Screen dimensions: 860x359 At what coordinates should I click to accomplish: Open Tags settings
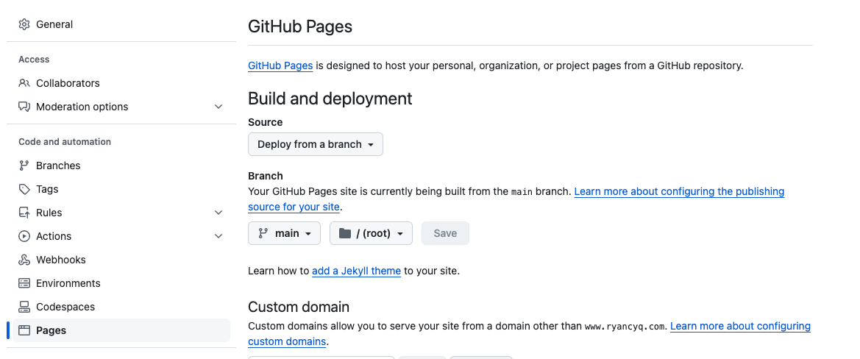pyautogui.click(x=121, y=189)
